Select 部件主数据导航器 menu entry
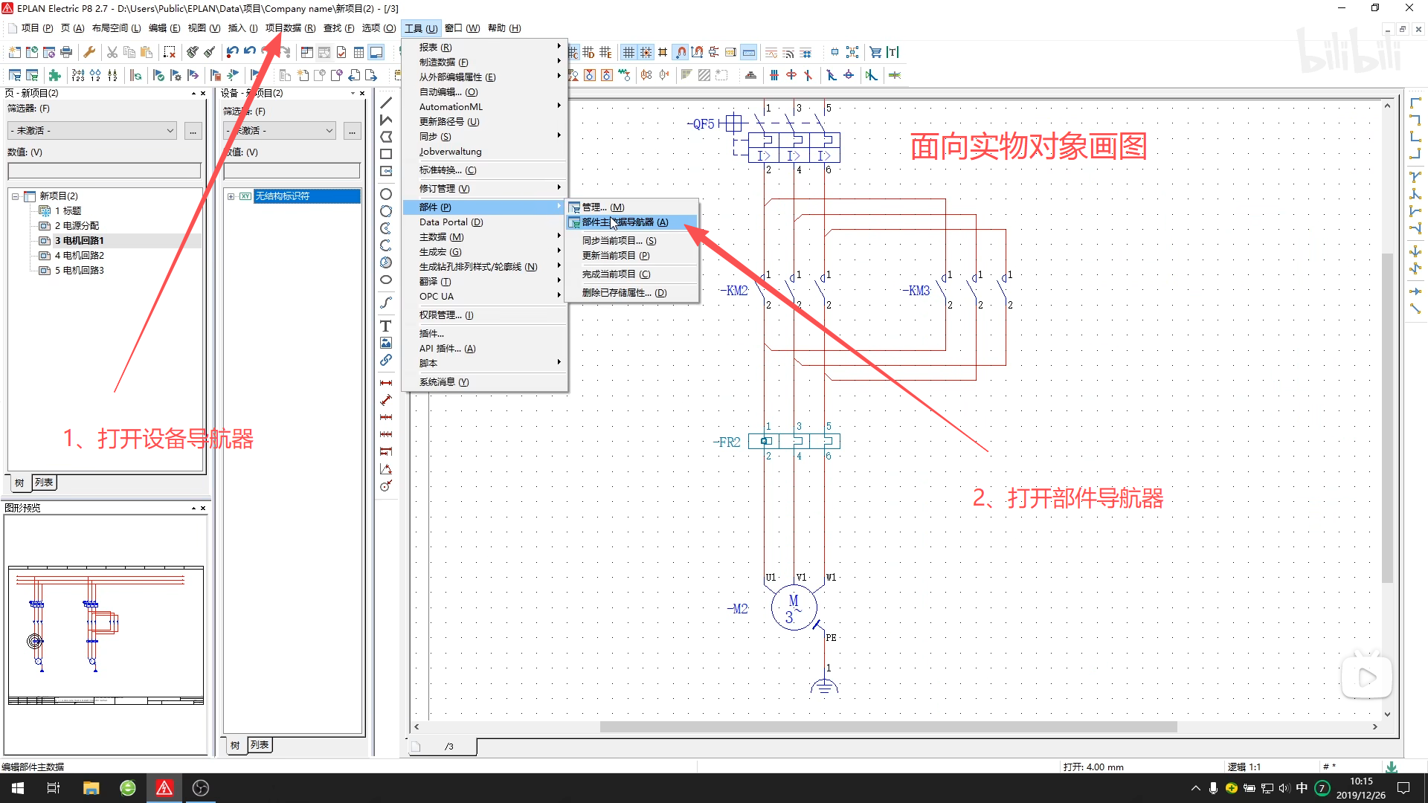Viewport: 1428px width, 803px height. click(x=625, y=222)
